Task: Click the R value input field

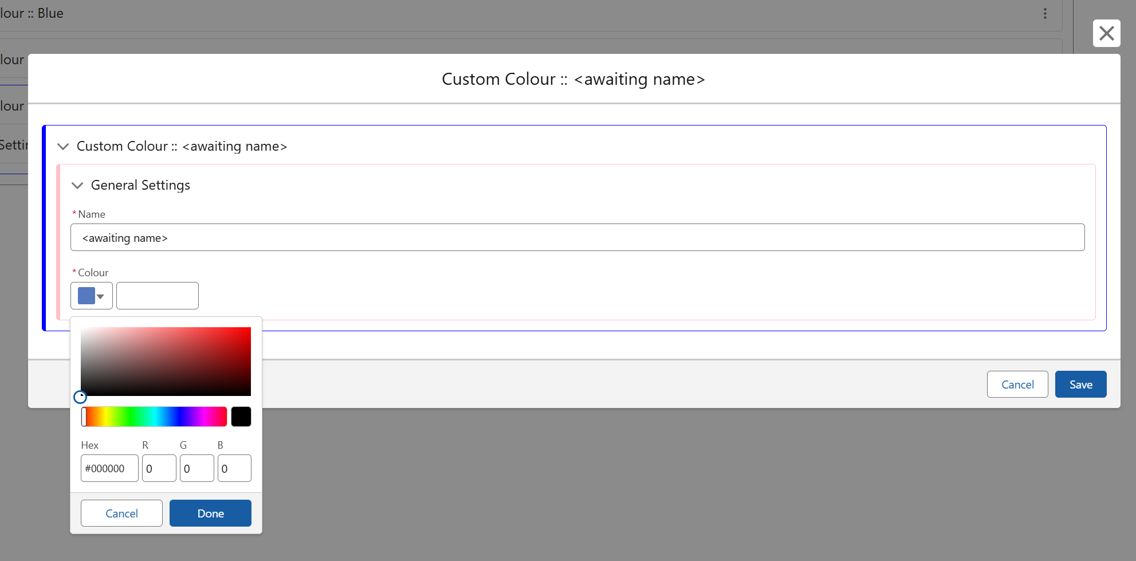Action: tap(159, 468)
